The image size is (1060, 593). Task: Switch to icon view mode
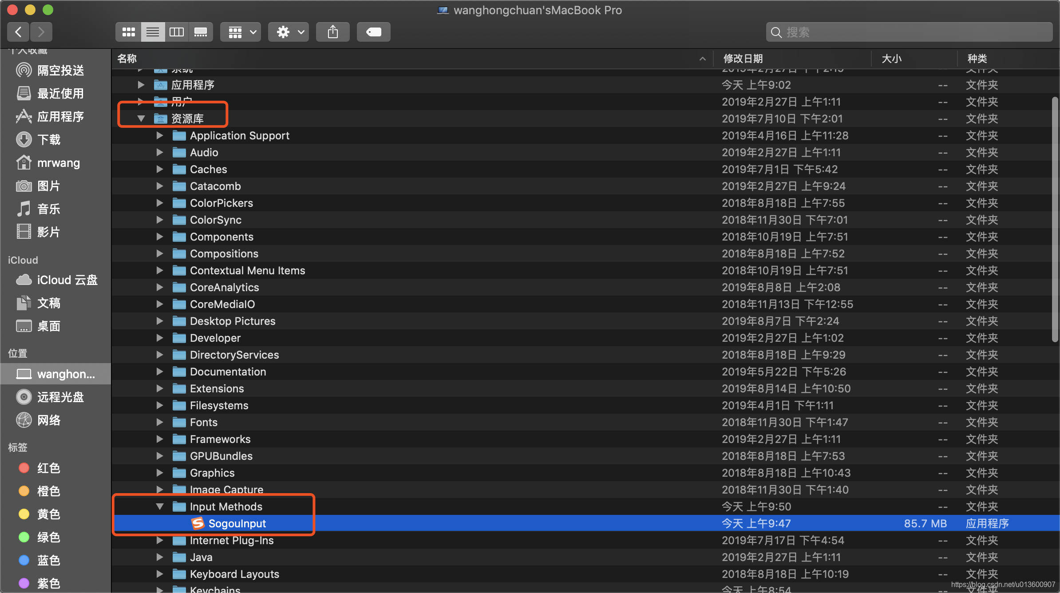click(x=129, y=32)
